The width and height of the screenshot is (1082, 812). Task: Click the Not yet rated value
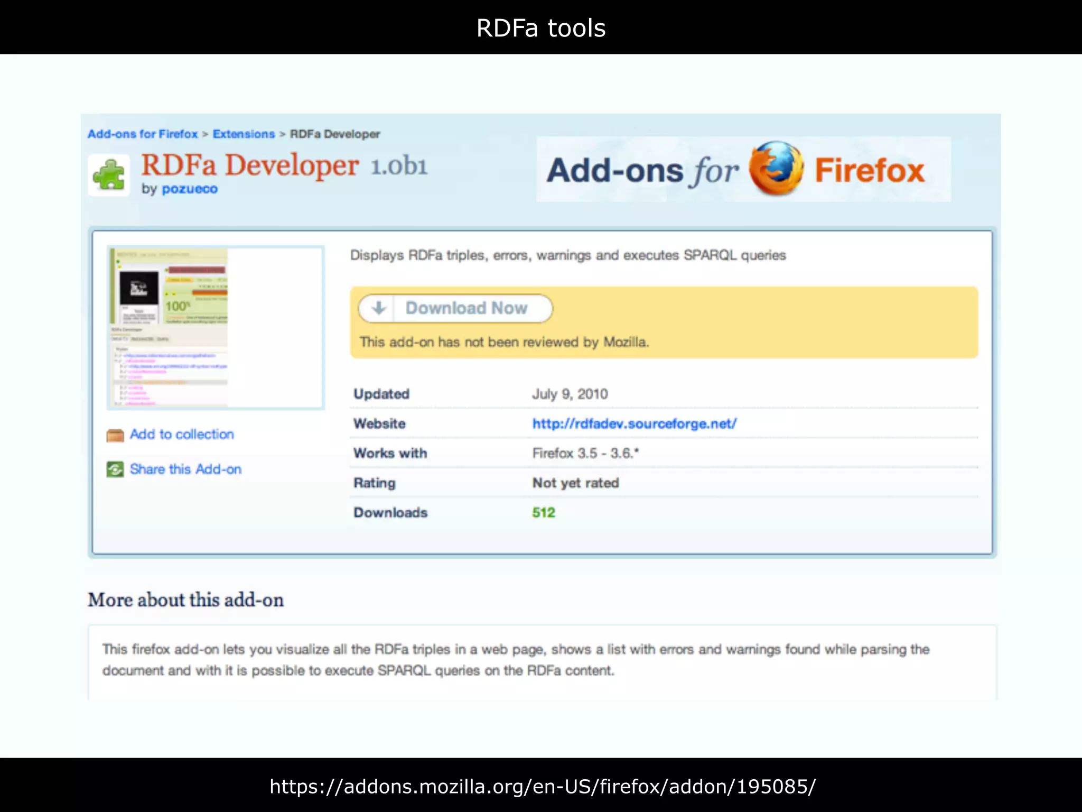click(575, 483)
